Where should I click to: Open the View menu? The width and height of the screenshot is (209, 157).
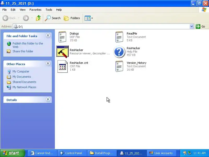click(22, 10)
